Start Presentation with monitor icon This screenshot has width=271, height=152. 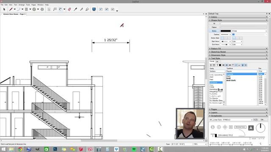coord(94,9)
